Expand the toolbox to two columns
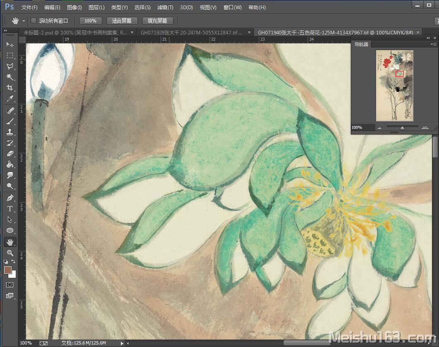Viewport: 439px width, 347px height. (5, 30)
